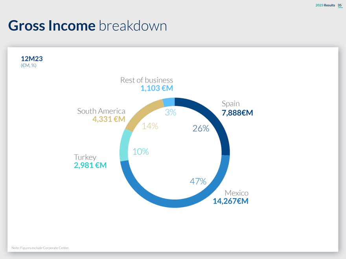
Task: Click the Turkey 2,981 €M value
Action: pos(90,165)
